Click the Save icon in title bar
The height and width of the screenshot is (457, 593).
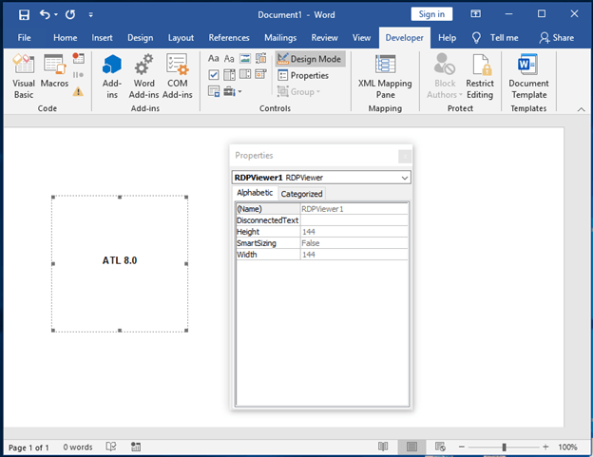coord(24,15)
